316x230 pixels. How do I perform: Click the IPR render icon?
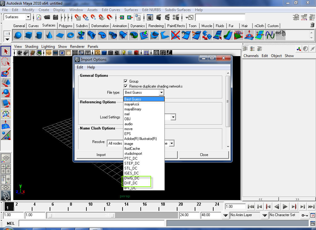tap(167, 18)
